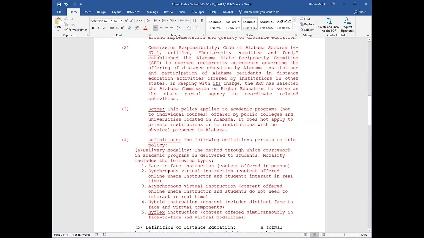Switch to Read Mode view
Screen dimensions: 424x238
[305, 235]
